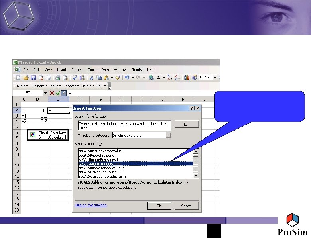This screenshot has height=239, width=311.
Task: Click the AutoSum sigma icon
Action: (159, 78)
